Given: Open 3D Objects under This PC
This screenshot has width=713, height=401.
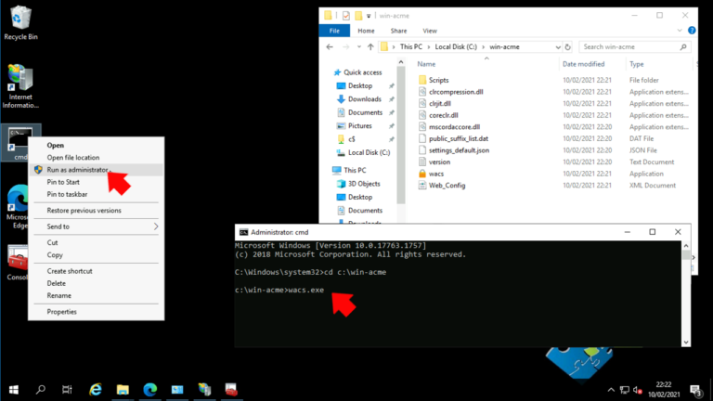Looking at the screenshot, I should 364,184.
